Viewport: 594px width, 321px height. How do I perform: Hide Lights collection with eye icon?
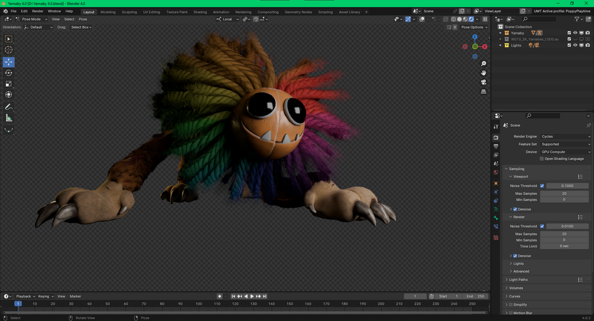point(575,45)
